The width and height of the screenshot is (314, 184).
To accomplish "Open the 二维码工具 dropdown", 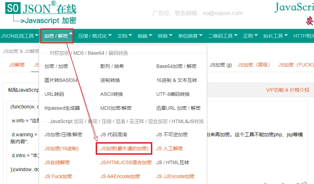I will [223, 36].
